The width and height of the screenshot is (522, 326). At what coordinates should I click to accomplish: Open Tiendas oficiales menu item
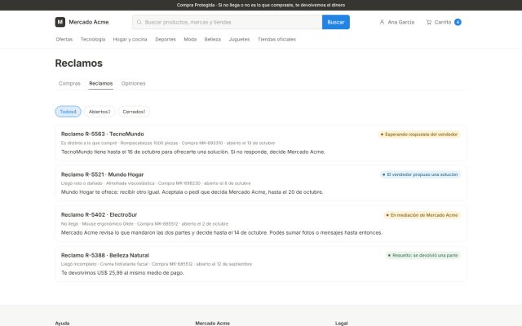tap(276, 39)
